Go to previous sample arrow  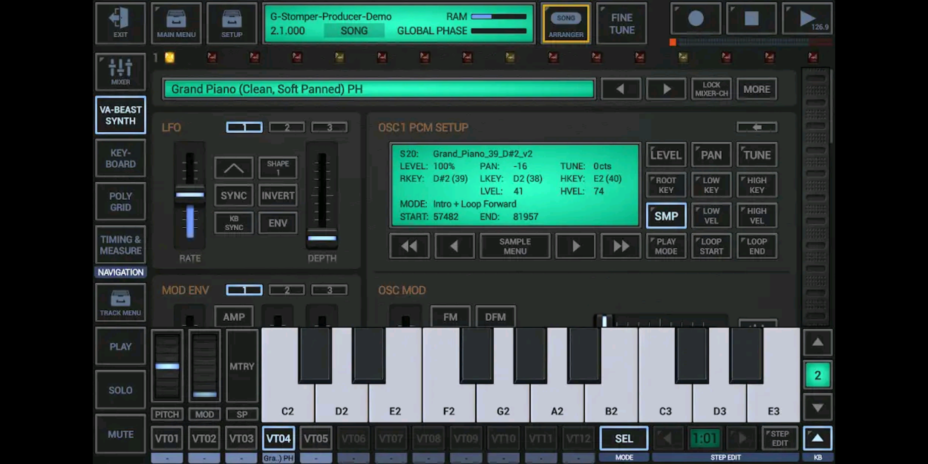455,246
